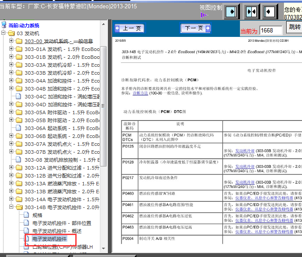Click the tree panel scroll-down arrow
Screen dimensions: 302x257
(x=103, y=248)
